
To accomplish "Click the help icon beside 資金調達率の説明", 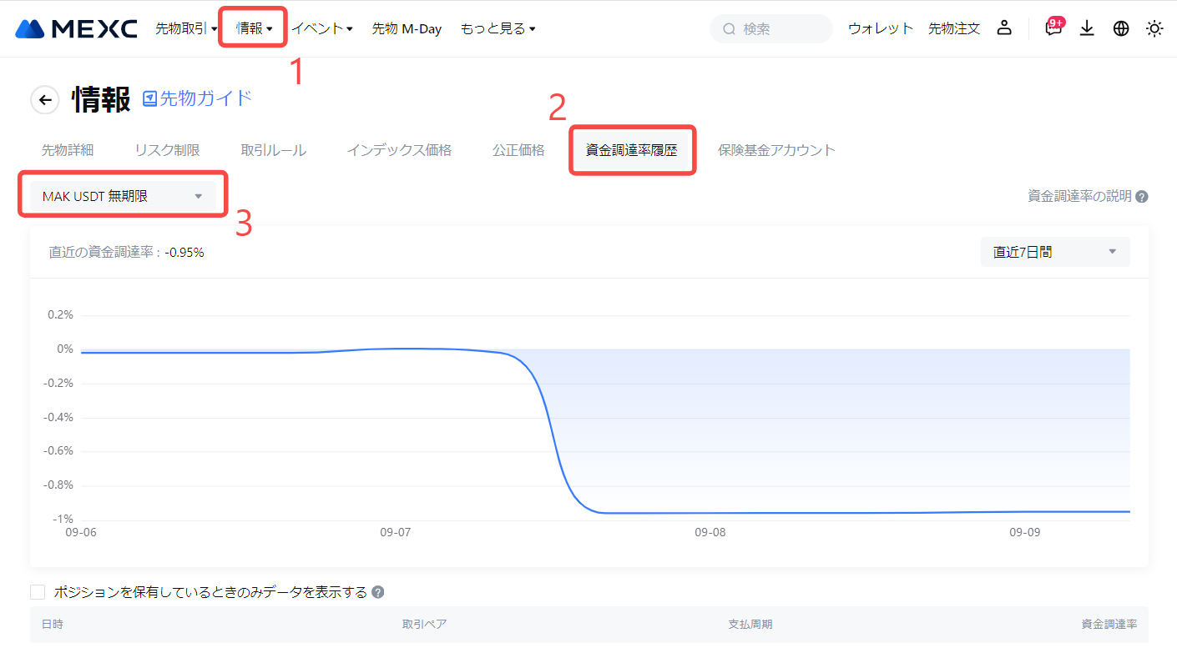I will (x=1141, y=197).
